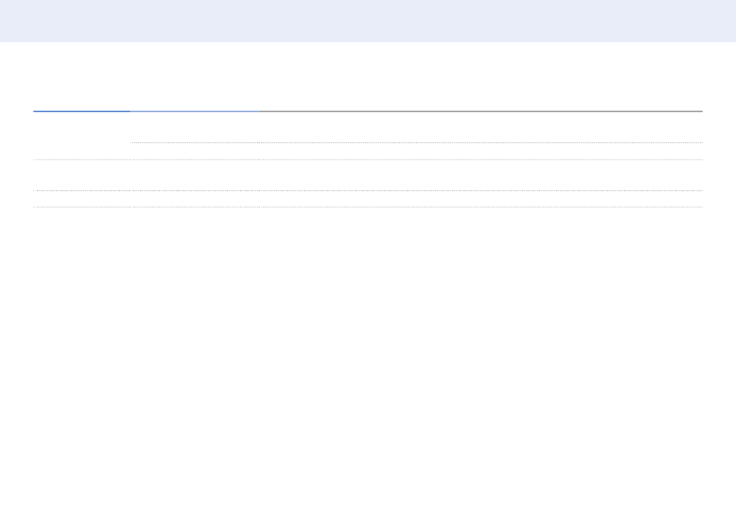Click the dark blue header line segment
The width and height of the screenshot is (736, 520).
81,111
